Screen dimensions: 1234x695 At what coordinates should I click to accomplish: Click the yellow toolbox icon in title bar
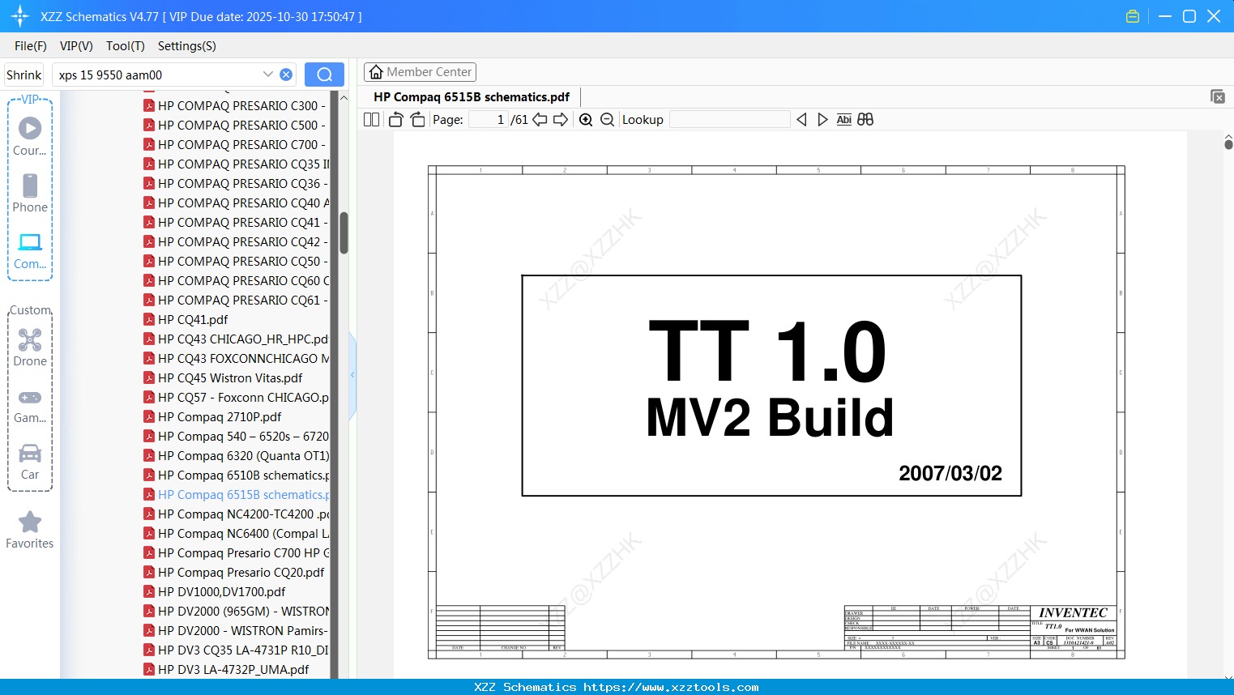[1133, 16]
